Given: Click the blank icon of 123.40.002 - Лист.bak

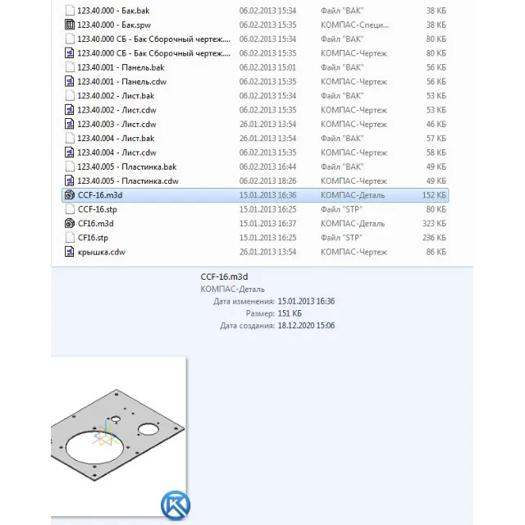Looking at the screenshot, I should [x=70, y=96].
